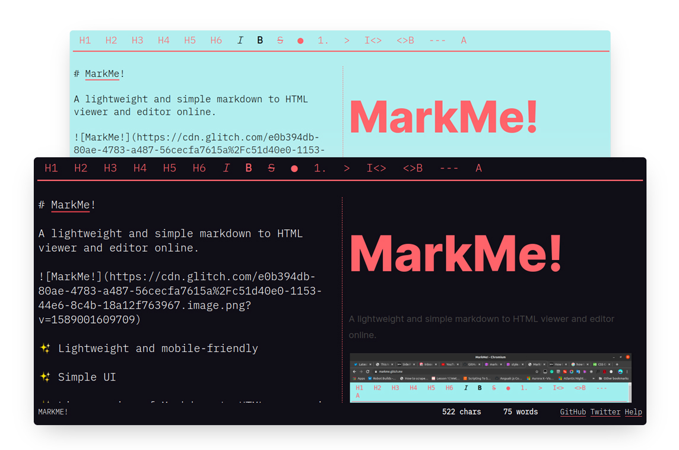Click H1 in the dark window toolbar
The width and height of the screenshot is (679, 450).
pyautogui.click(x=51, y=168)
